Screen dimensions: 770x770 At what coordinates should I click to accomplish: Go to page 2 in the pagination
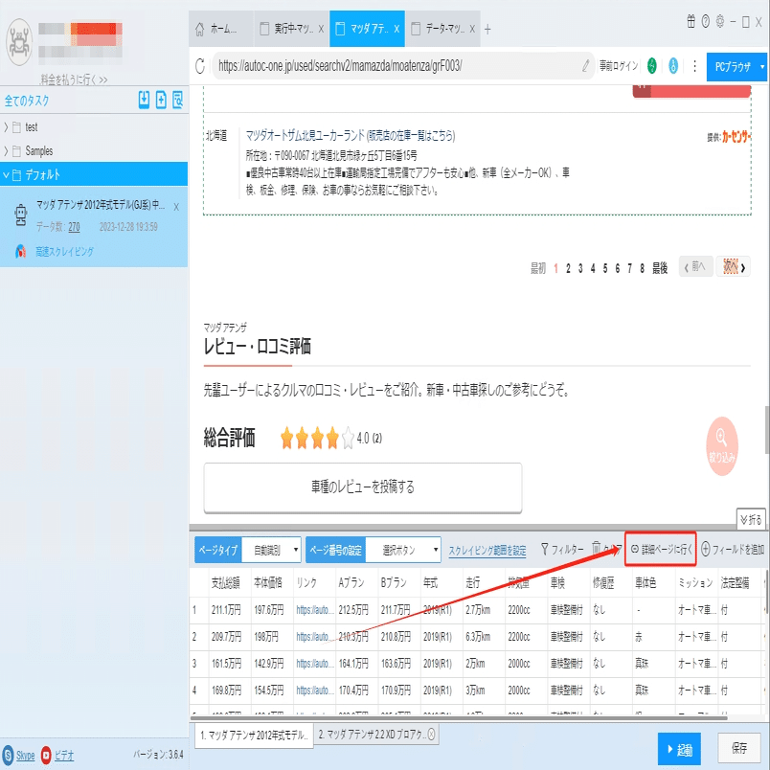click(x=568, y=268)
